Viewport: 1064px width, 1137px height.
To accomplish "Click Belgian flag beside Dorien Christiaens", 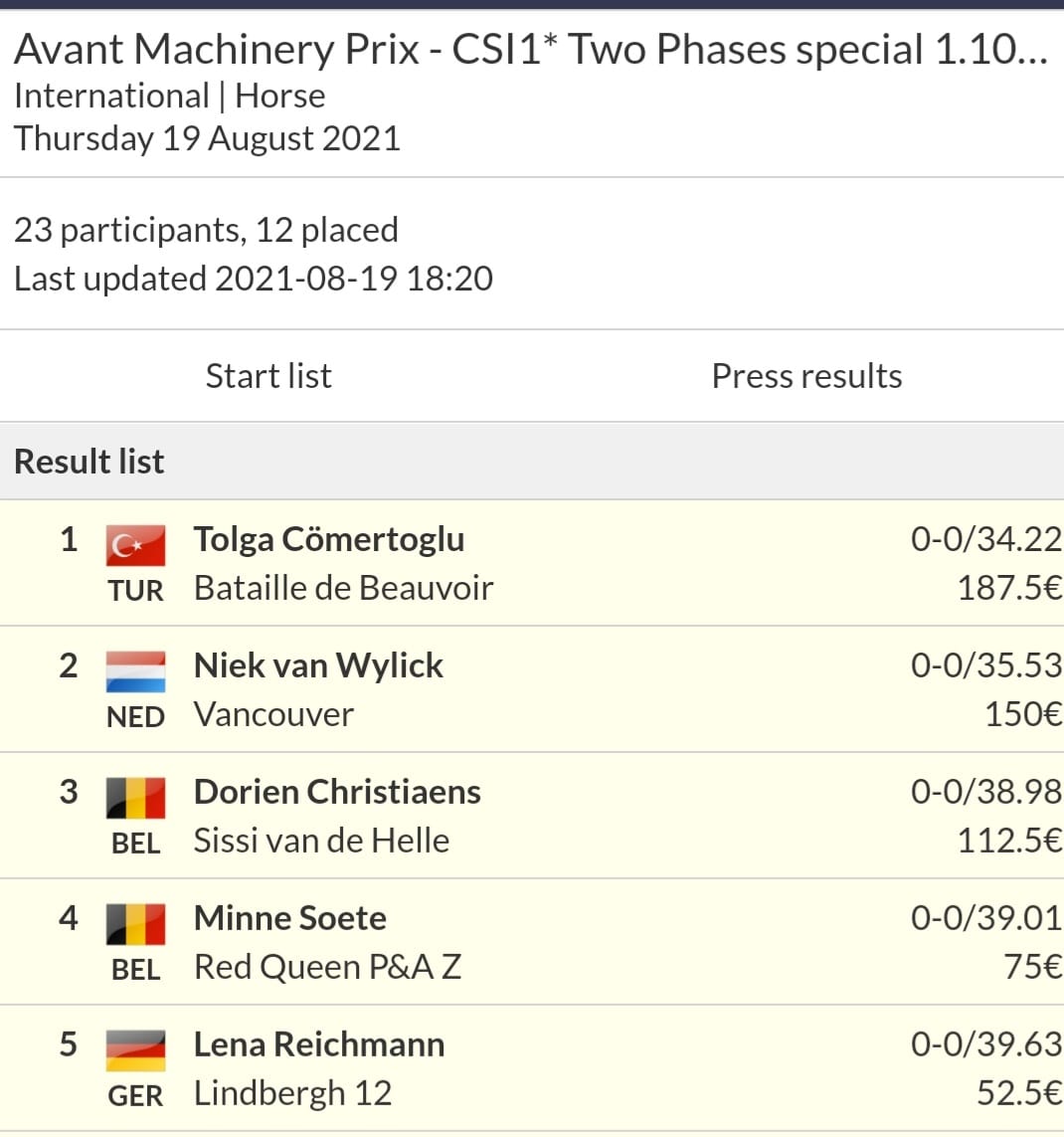I will (135, 798).
